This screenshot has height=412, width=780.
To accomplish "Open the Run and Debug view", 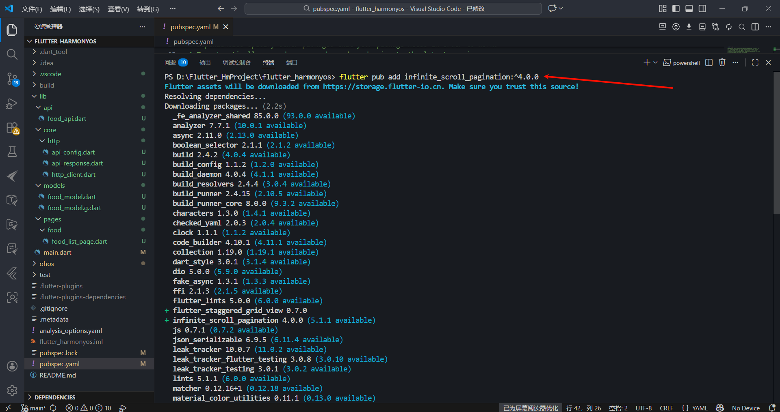I will 12,104.
